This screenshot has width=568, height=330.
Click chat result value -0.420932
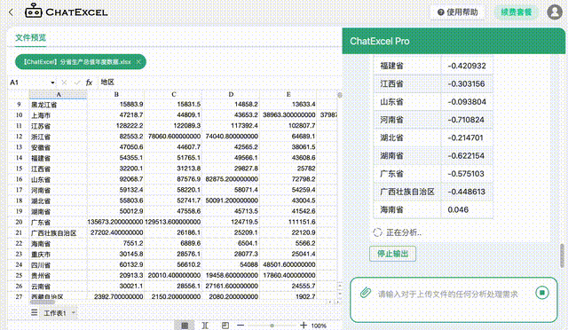coord(467,66)
